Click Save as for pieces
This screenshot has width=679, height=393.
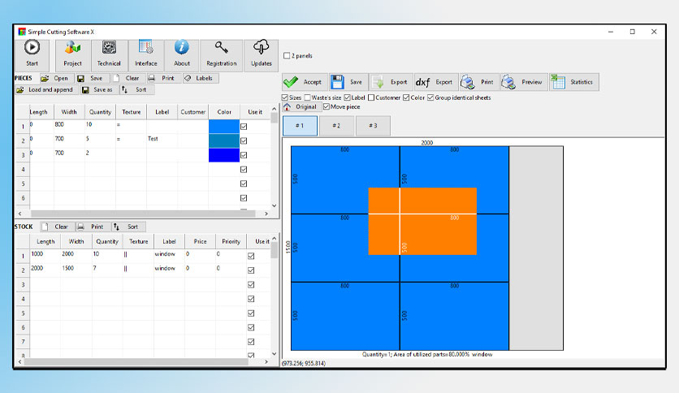point(99,89)
